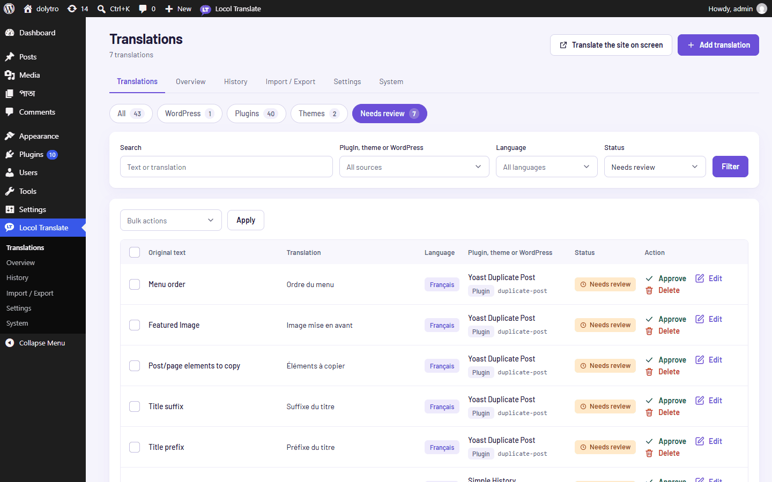Click the Collapse Menu arrow icon

coord(10,343)
